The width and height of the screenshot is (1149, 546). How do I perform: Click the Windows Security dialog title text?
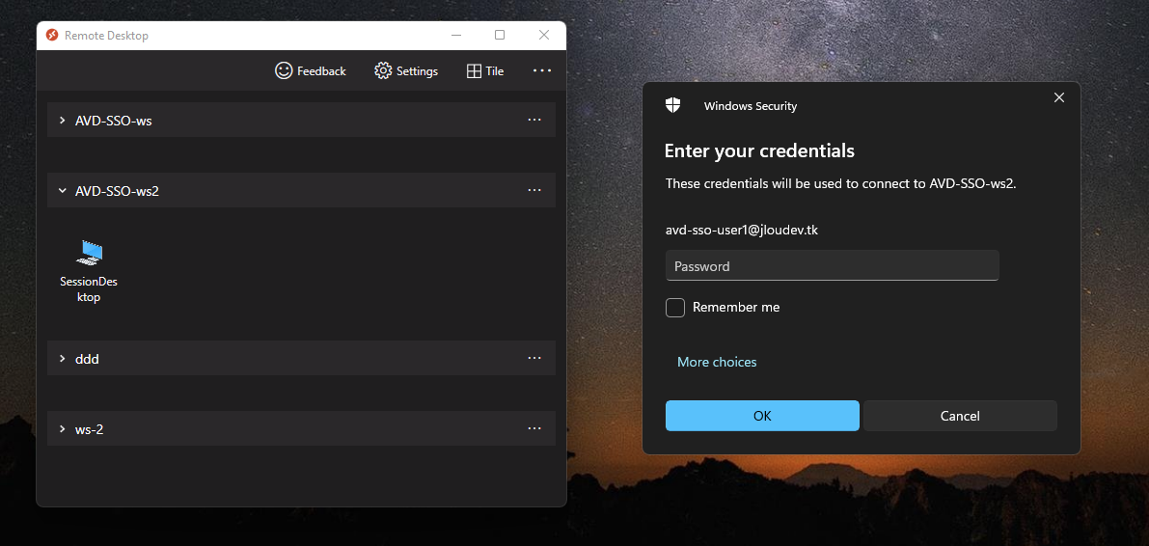tap(751, 106)
